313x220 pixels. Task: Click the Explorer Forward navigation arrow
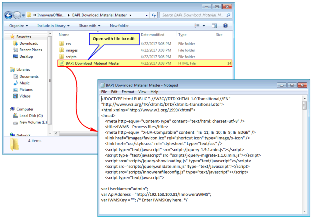click(x=17, y=15)
